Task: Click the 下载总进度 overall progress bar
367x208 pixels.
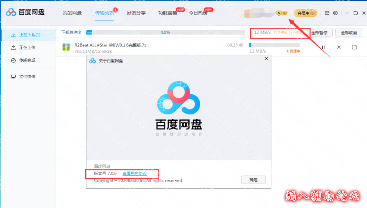Action: 165,32
